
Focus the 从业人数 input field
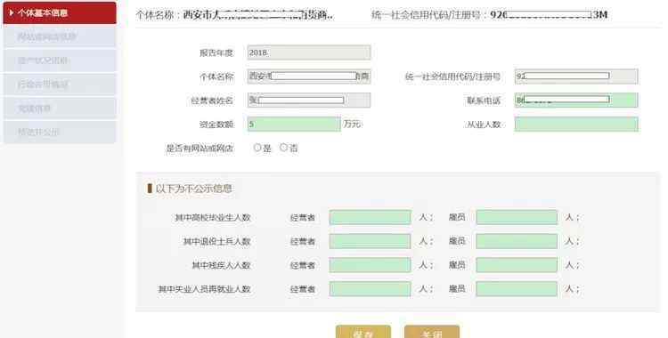(x=576, y=125)
